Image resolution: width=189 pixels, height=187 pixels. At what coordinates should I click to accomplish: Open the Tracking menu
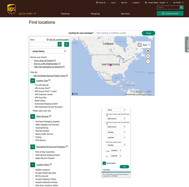[x=65, y=14]
